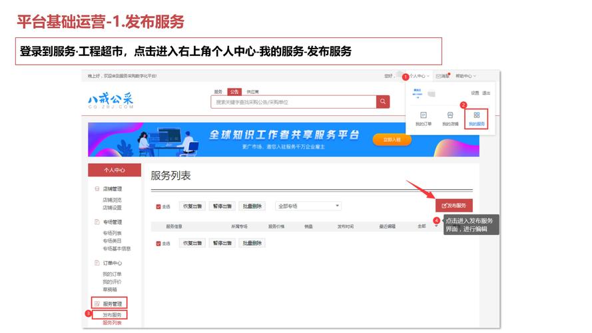
Task: Click the 设置 link in the dropdown panel
Action: tap(475, 93)
